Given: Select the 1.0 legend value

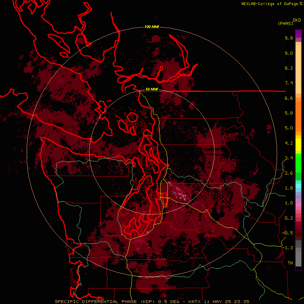Looking at the screenshot, I should point(289,203).
